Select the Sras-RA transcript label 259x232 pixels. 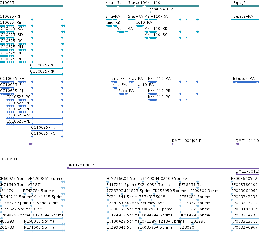click(136, 16)
